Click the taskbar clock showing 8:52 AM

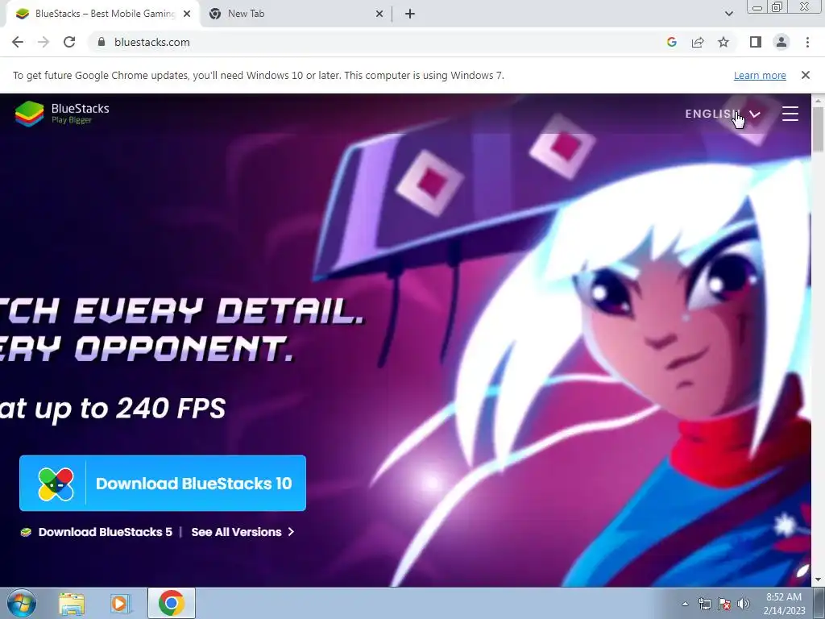(x=784, y=604)
